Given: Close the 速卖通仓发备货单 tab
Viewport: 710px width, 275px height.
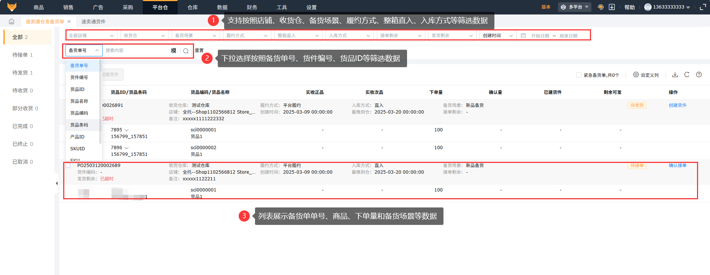Looking at the screenshot, I should [69, 22].
